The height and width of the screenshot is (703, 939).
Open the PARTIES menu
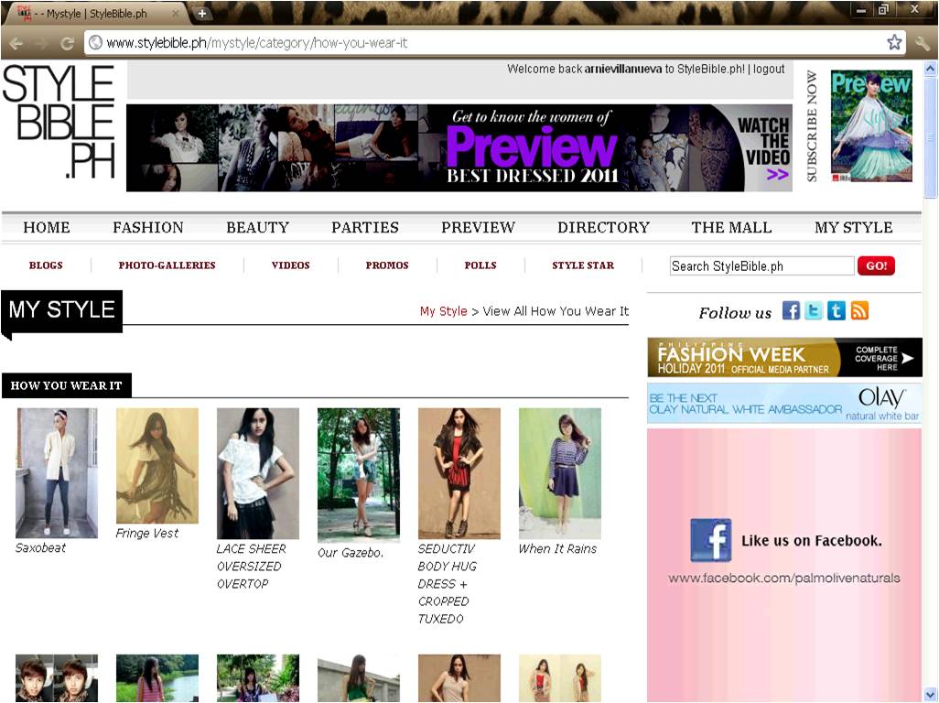click(x=365, y=228)
